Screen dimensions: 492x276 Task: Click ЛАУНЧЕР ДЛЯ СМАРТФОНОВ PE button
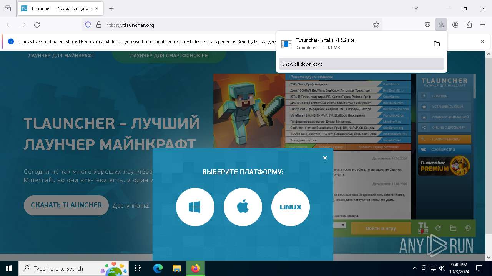169,56
